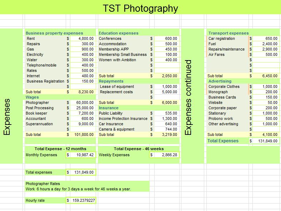Click the Electricity label cell

tap(45, 54)
